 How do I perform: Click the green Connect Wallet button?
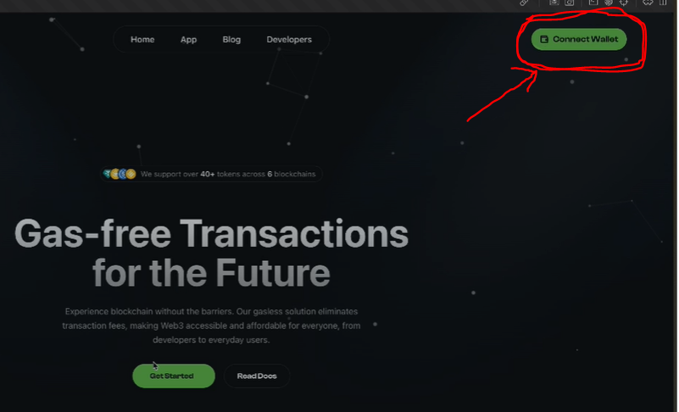click(x=578, y=39)
